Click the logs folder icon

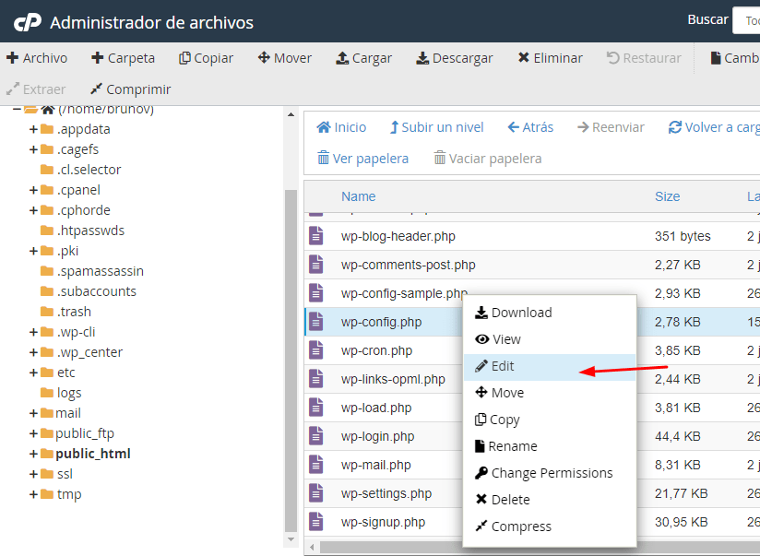click(x=47, y=392)
